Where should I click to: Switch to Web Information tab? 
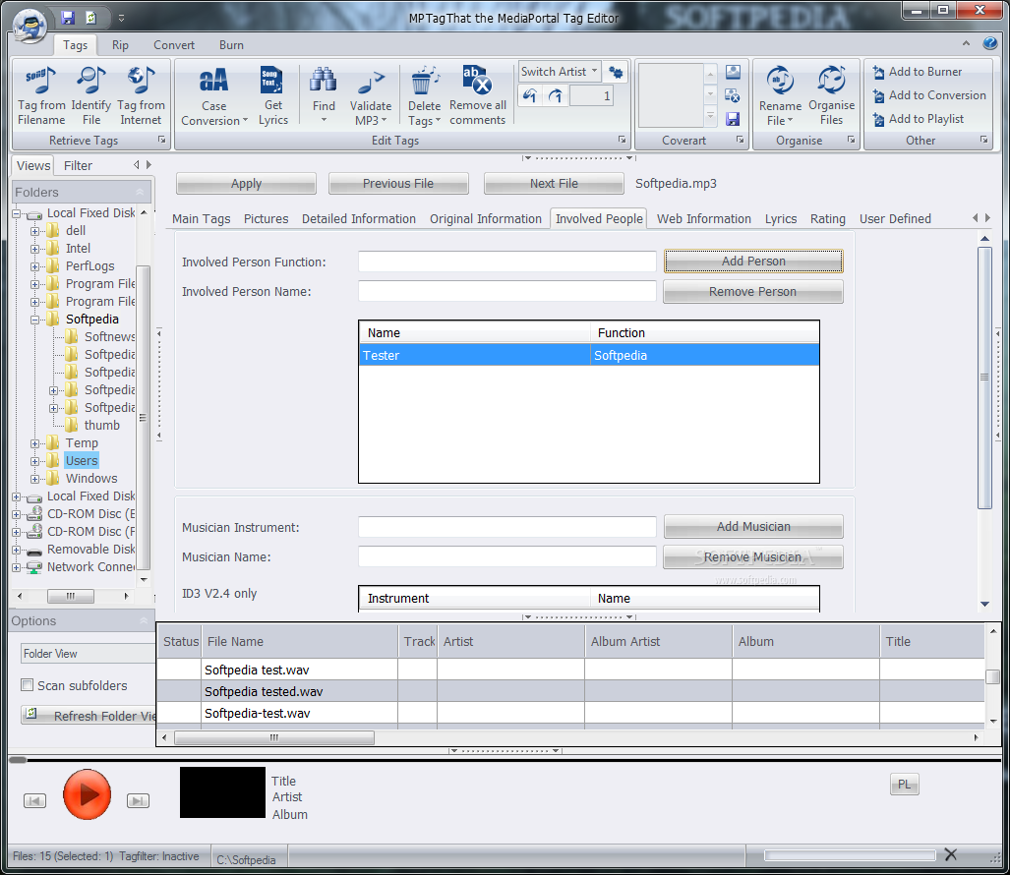coord(703,219)
